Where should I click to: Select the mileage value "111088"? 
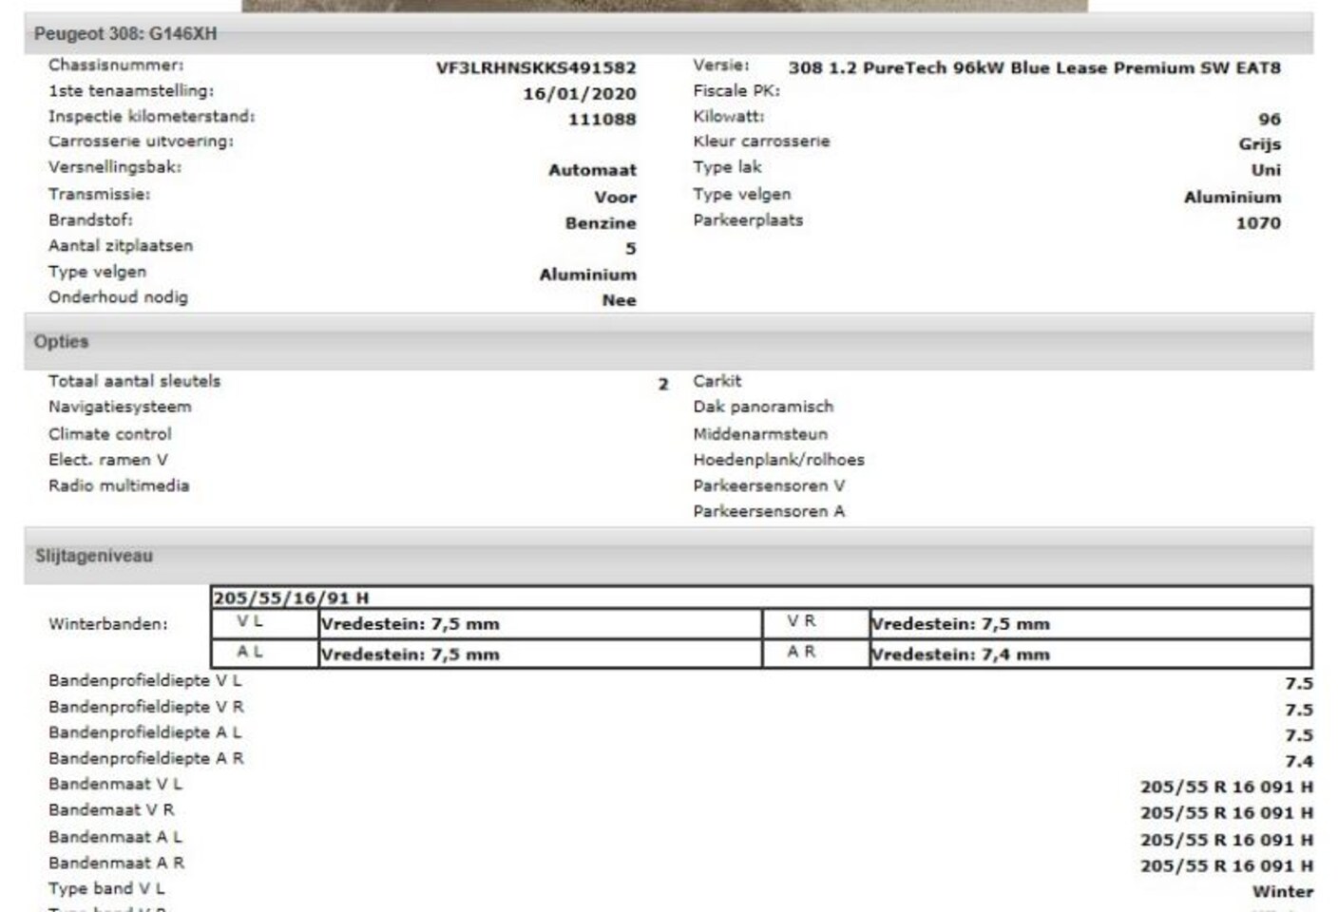pos(602,119)
